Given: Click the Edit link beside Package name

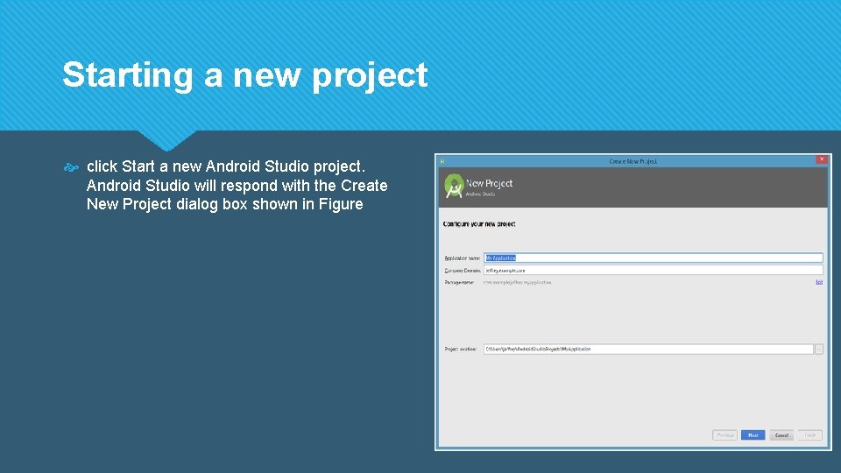Looking at the screenshot, I should pyautogui.click(x=819, y=282).
